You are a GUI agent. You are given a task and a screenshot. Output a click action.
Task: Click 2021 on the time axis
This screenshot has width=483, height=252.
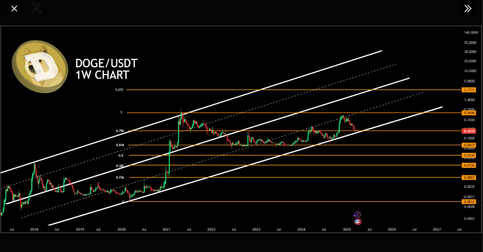pos(166,229)
